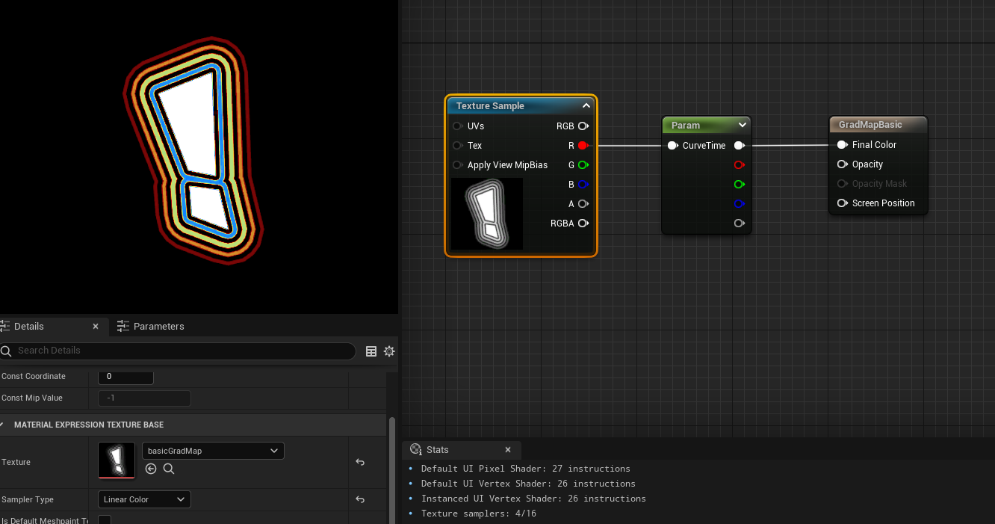The height and width of the screenshot is (524, 995).
Task: Collapse the Texture Sample node preview
Action: point(586,106)
